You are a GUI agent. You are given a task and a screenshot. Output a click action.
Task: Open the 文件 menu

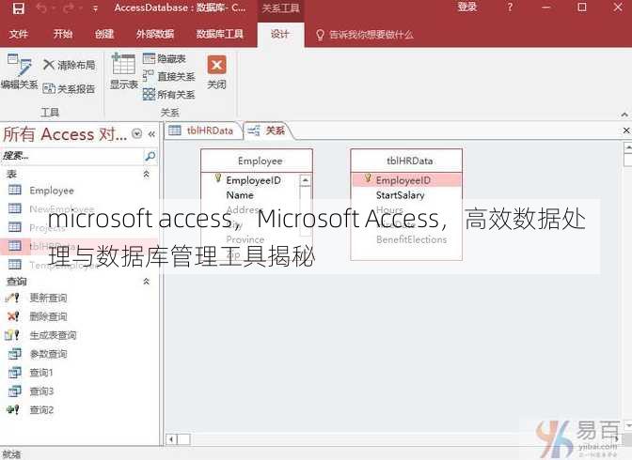point(19,34)
